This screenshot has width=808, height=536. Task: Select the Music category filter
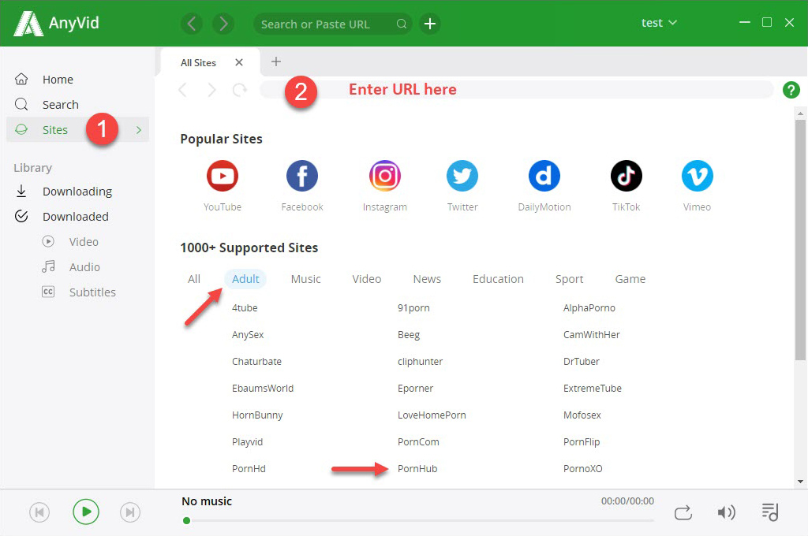click(x=305, y=279)
